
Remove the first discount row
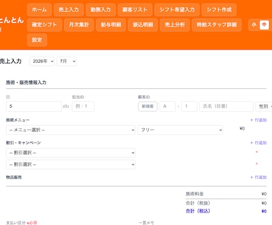[x=257, y=152]
